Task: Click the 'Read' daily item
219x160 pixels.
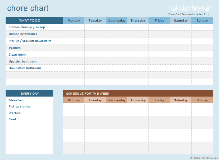Action: point(12,119)
